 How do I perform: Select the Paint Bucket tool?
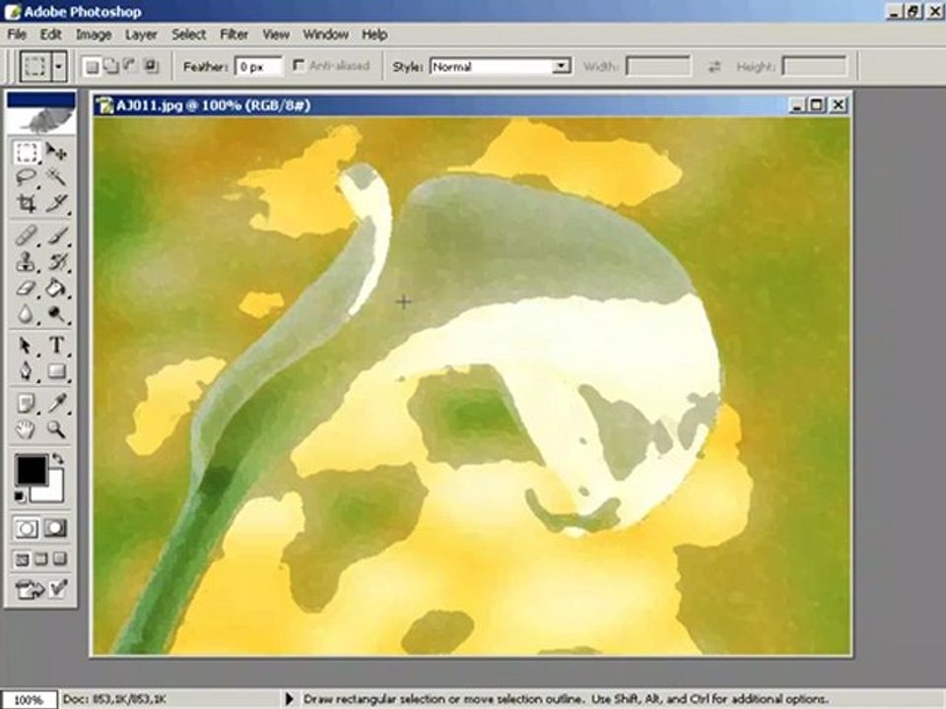pos(56,288)
